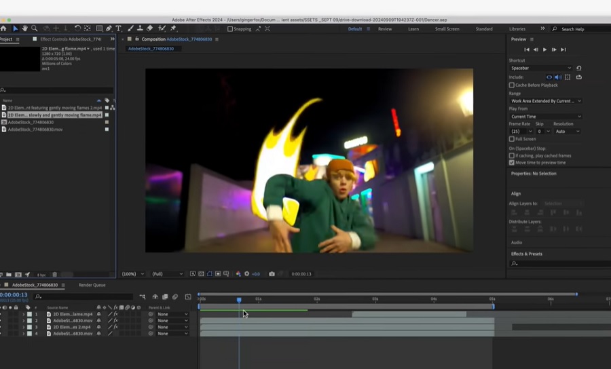Play the preview
The height and width of the screenshot is (369, 611).
pyautogui.click(x=544, y=50)
